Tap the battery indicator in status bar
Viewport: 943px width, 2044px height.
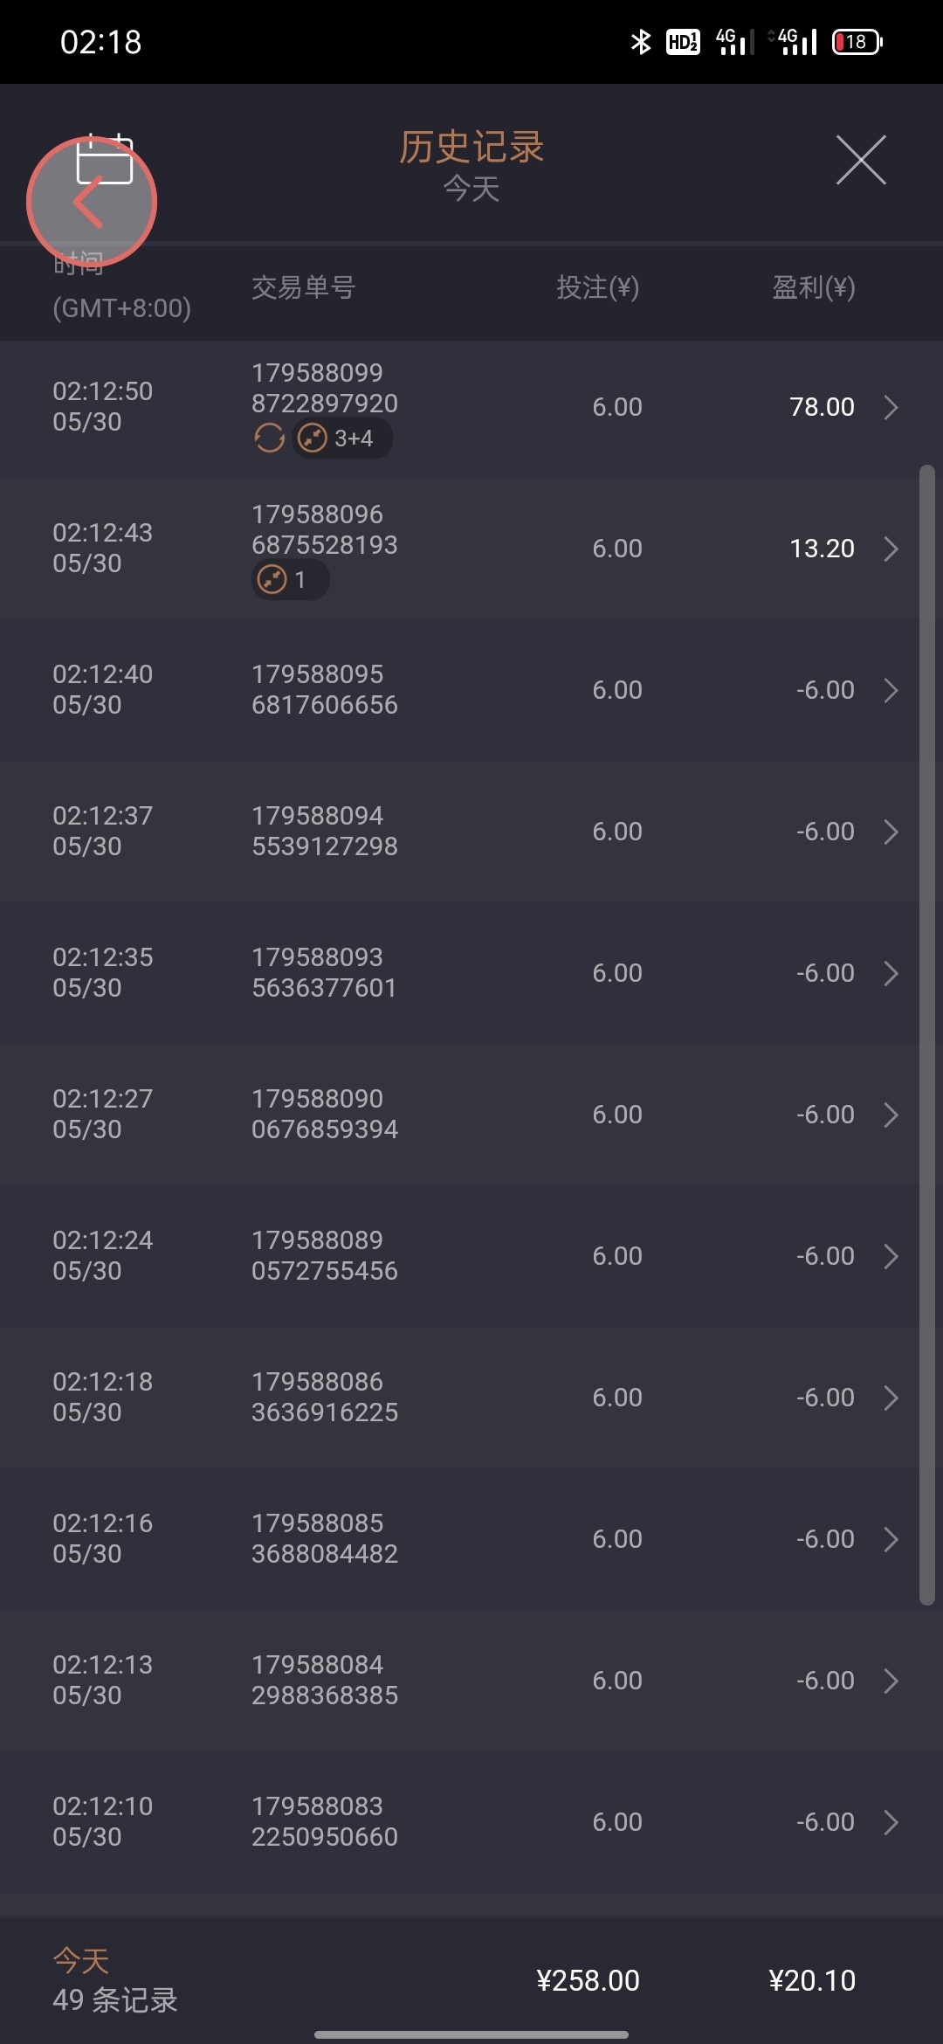tap(857, 42)
